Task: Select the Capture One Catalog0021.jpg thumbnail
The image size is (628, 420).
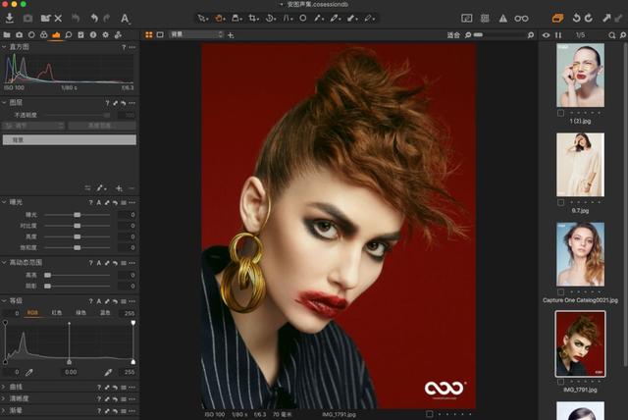Action: (580, 254)
